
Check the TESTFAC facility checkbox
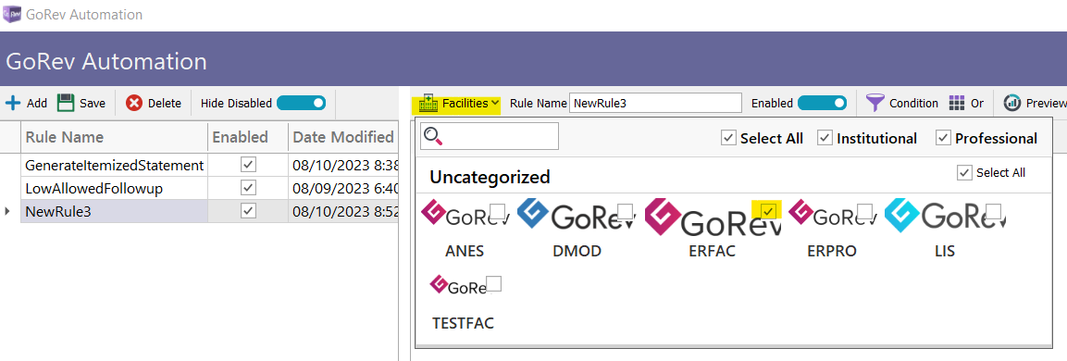pyautogui.click(x=494, y=283)
